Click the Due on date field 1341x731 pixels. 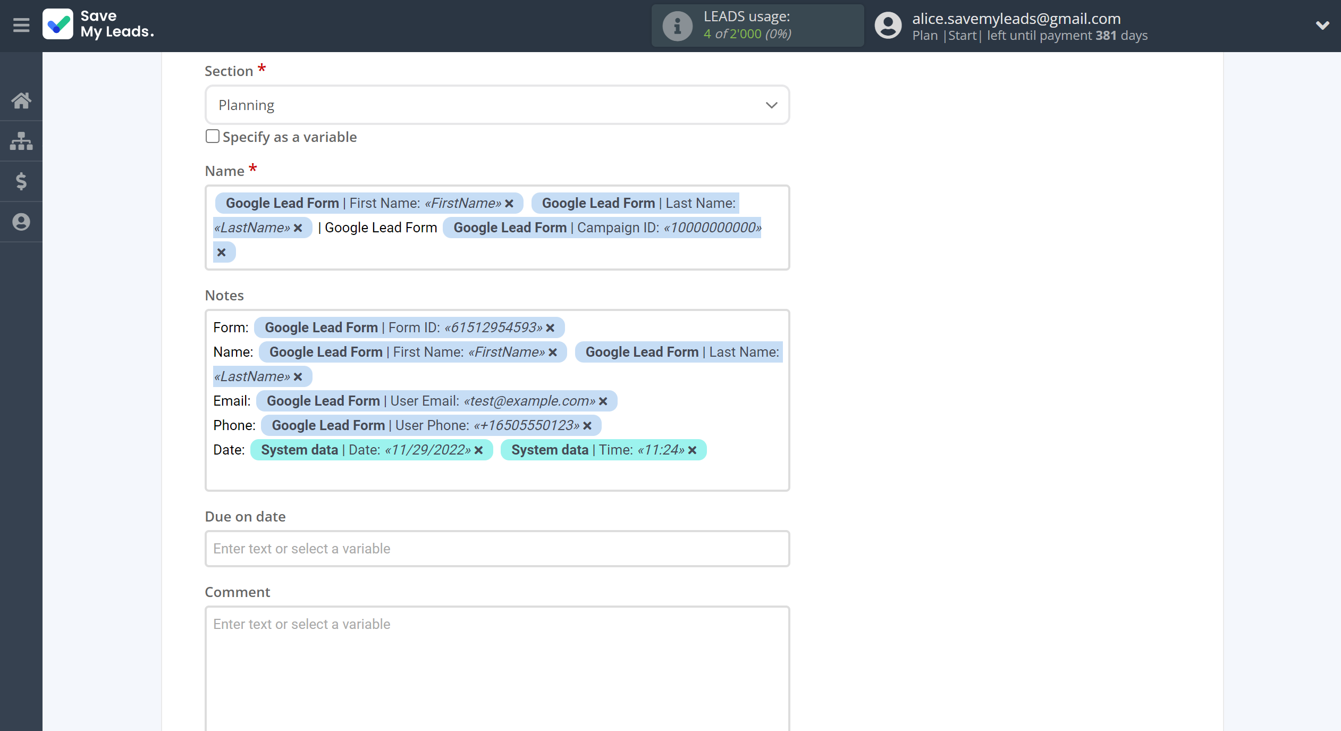(497, 549)
